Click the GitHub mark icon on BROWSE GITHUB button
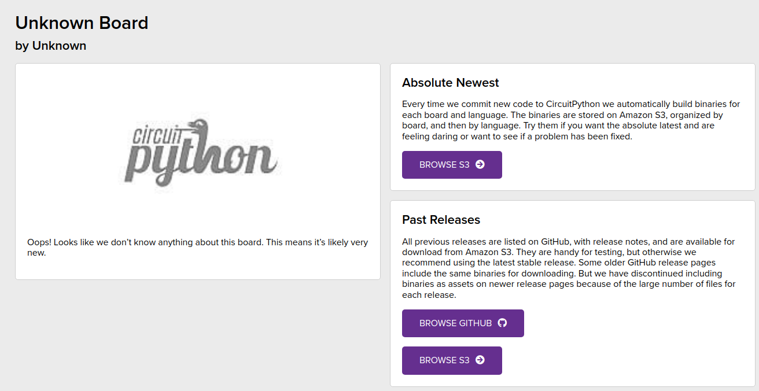This screenshot has height=391, width=759. [503, 323]
